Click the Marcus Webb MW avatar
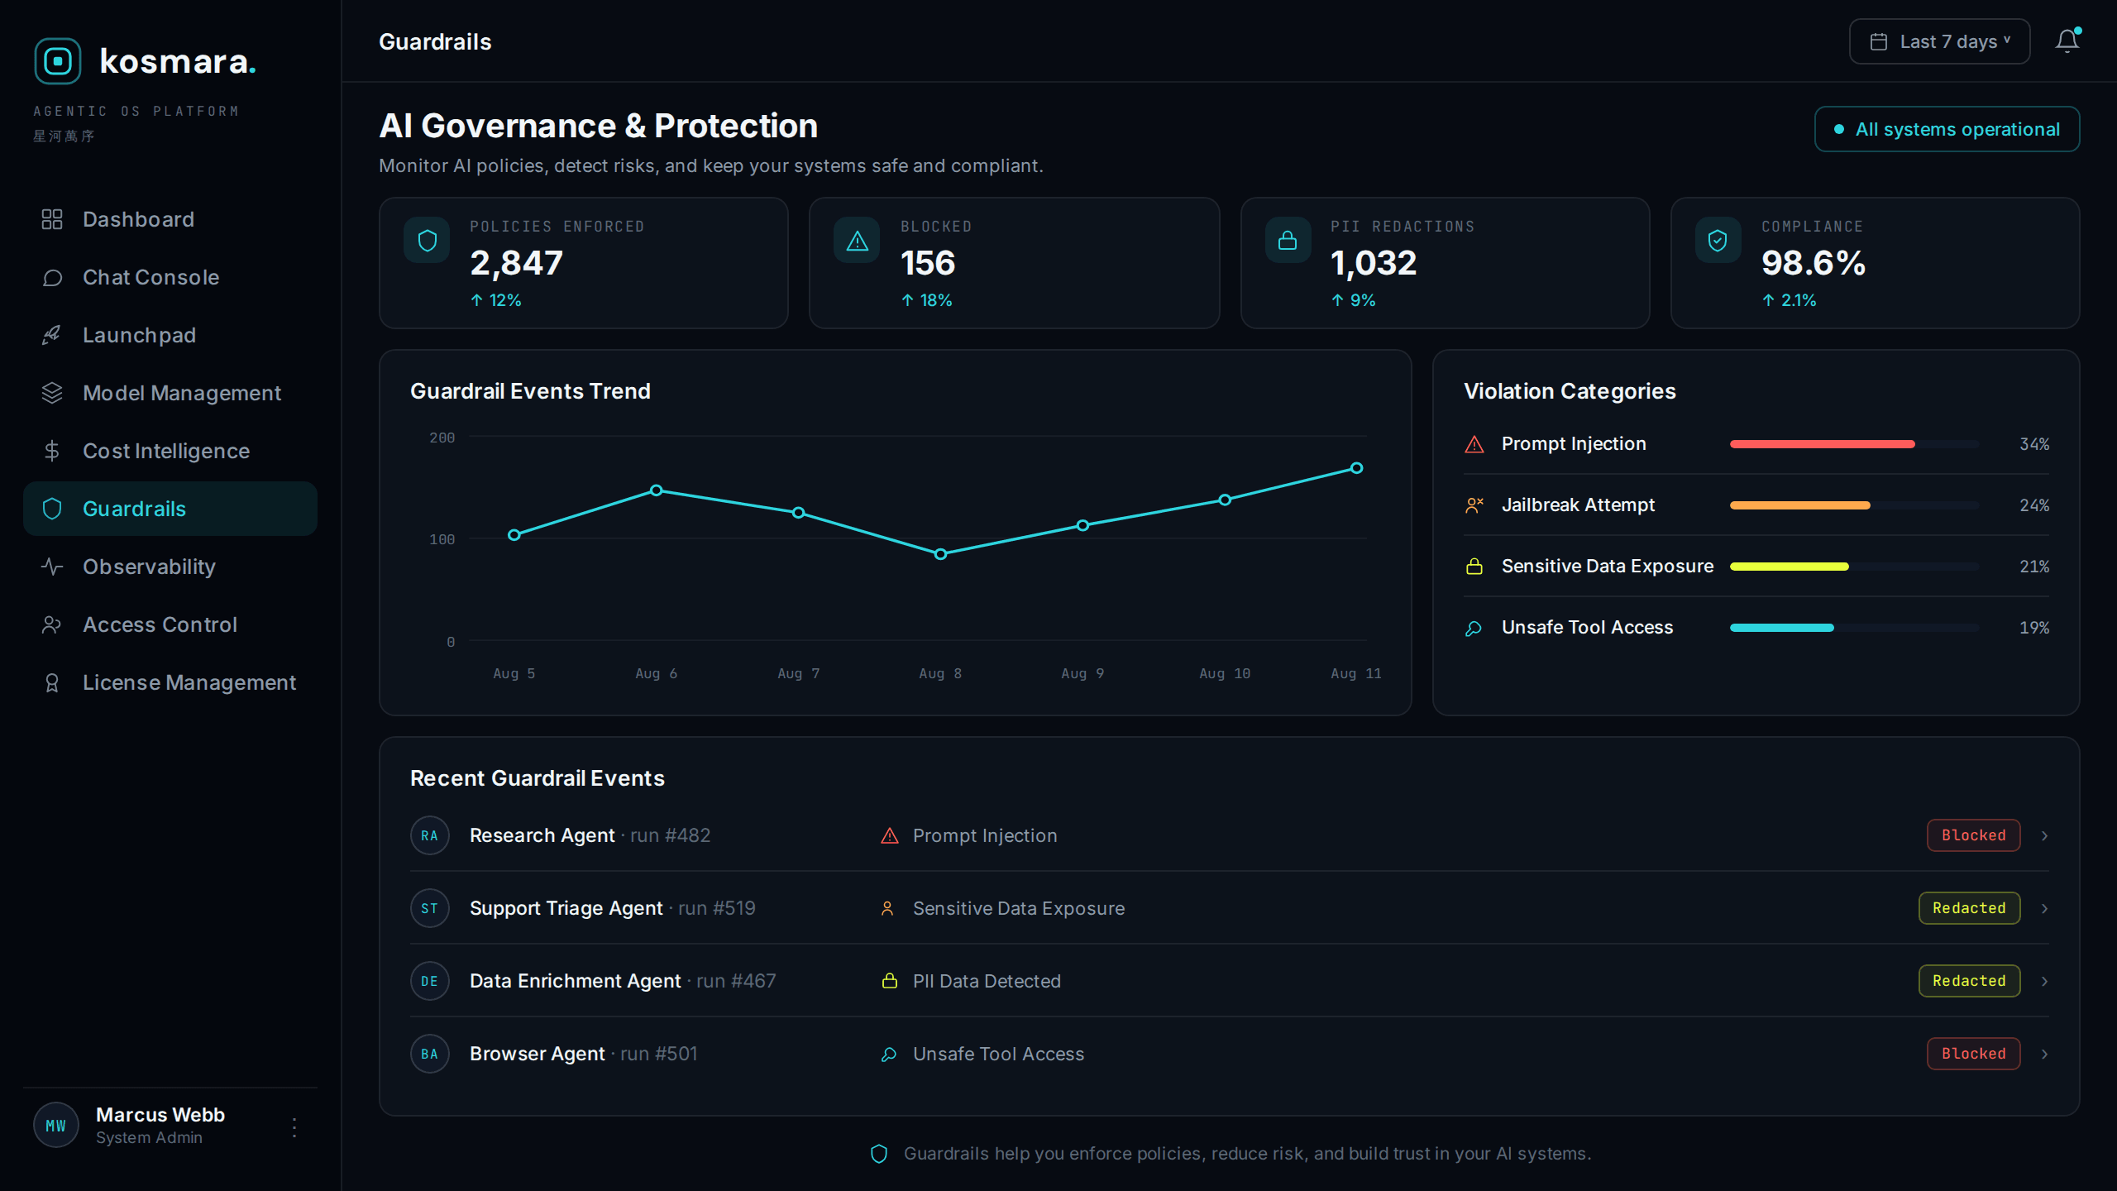The image size is (2117, 1191). click(x=55, y=1125)
